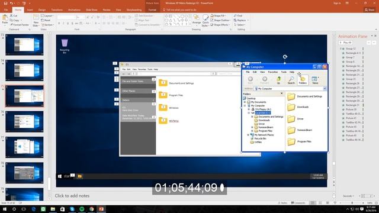Select slide 73 thumbnail
The width and height of the screenshot is (379, 213).
tap(24, 45)
